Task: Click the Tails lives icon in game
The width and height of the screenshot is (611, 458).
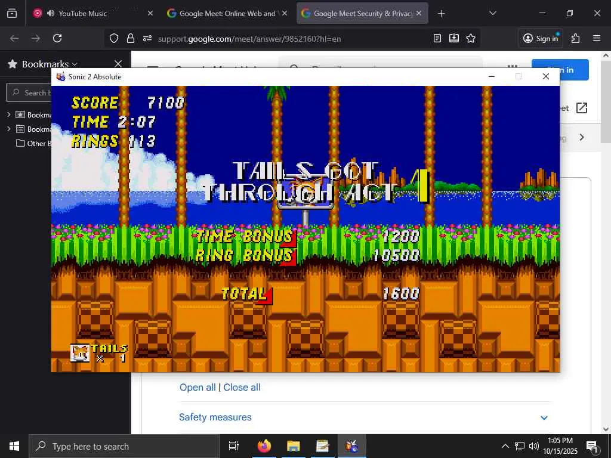Action: [x=80, y=353]
